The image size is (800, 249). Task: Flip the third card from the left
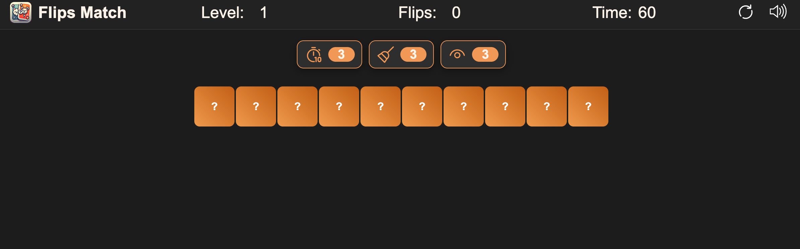(x=297, y=106)
